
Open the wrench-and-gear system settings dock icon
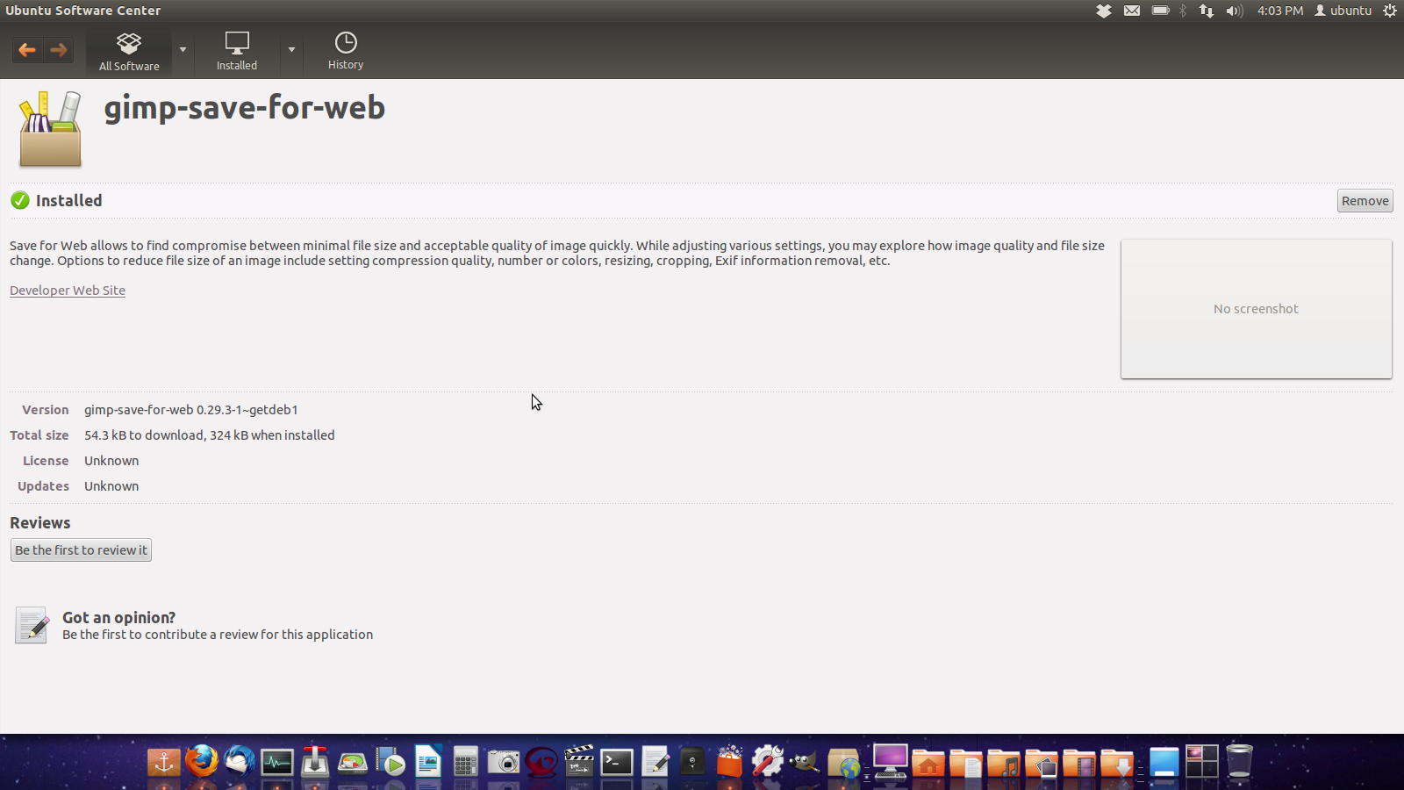click(x=768, y=761)
